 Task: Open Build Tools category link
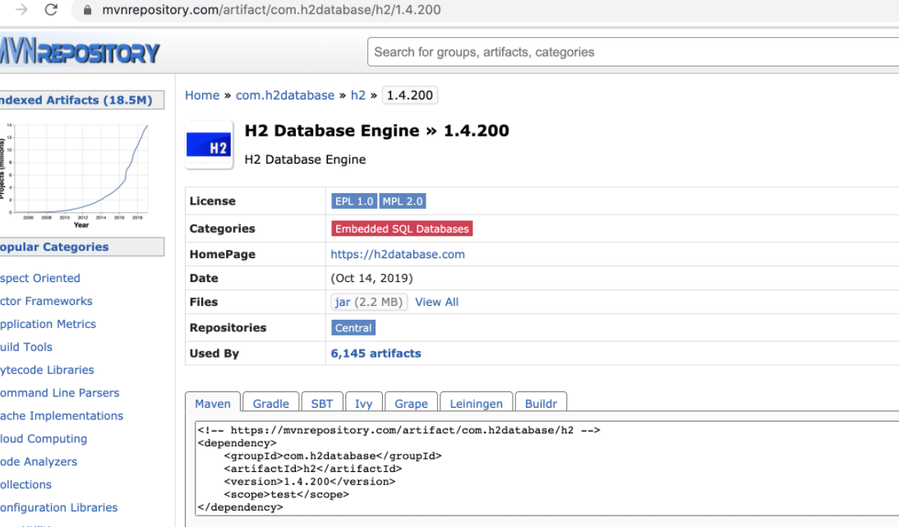(26, 347)
